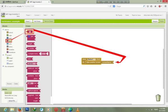This screenshot has height=112, width=168.
Task: Pick the contains text block
Action: (x=33, y=77)
